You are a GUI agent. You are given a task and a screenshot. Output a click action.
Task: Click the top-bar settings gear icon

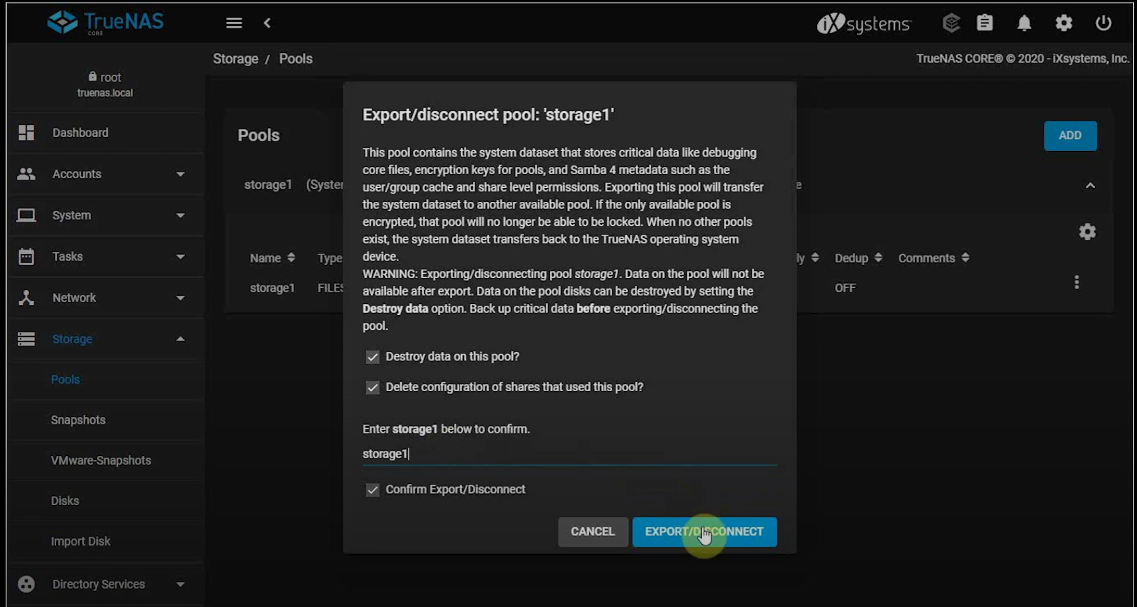[1063, 23]
